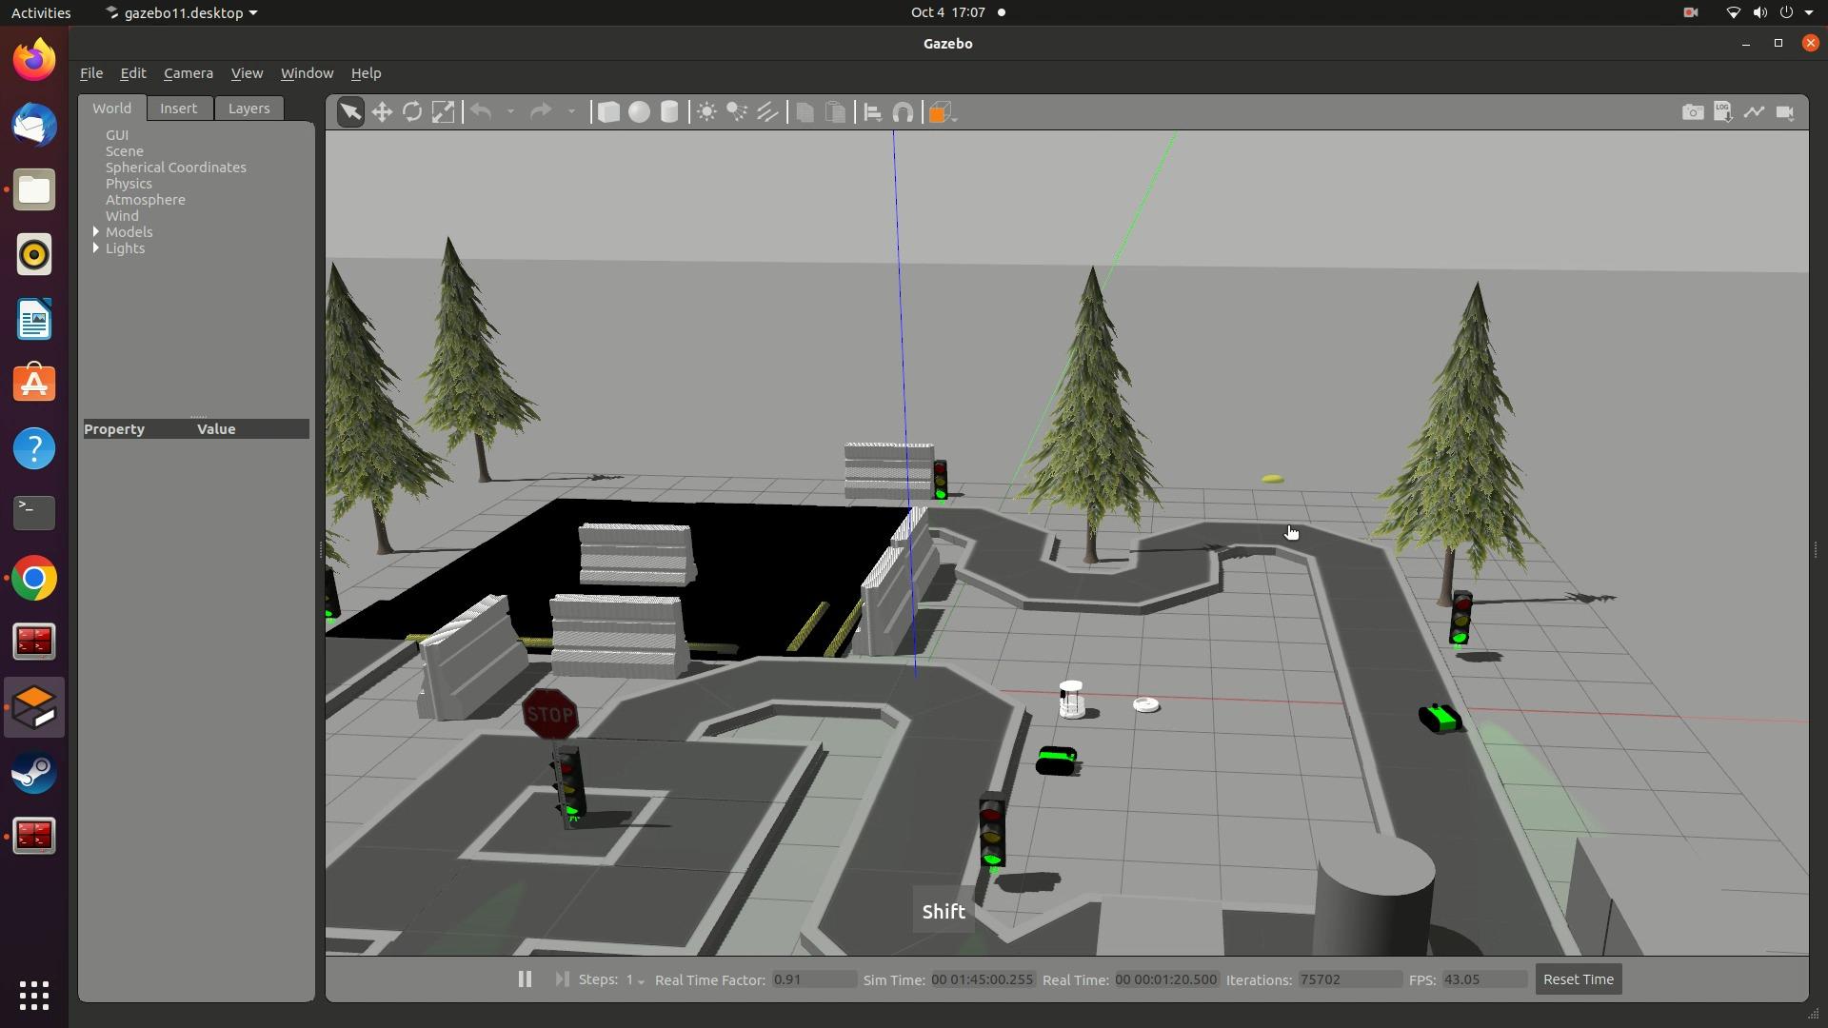Click the Real Time Factor field
1828x1028 pixels.
(814, 979)
